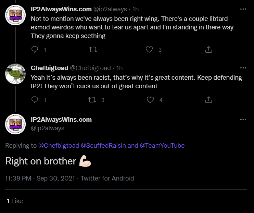Screen dimensions: 254x213
Task: Open more options on Chefbigtoad's tweet
Action: point(243,68)
